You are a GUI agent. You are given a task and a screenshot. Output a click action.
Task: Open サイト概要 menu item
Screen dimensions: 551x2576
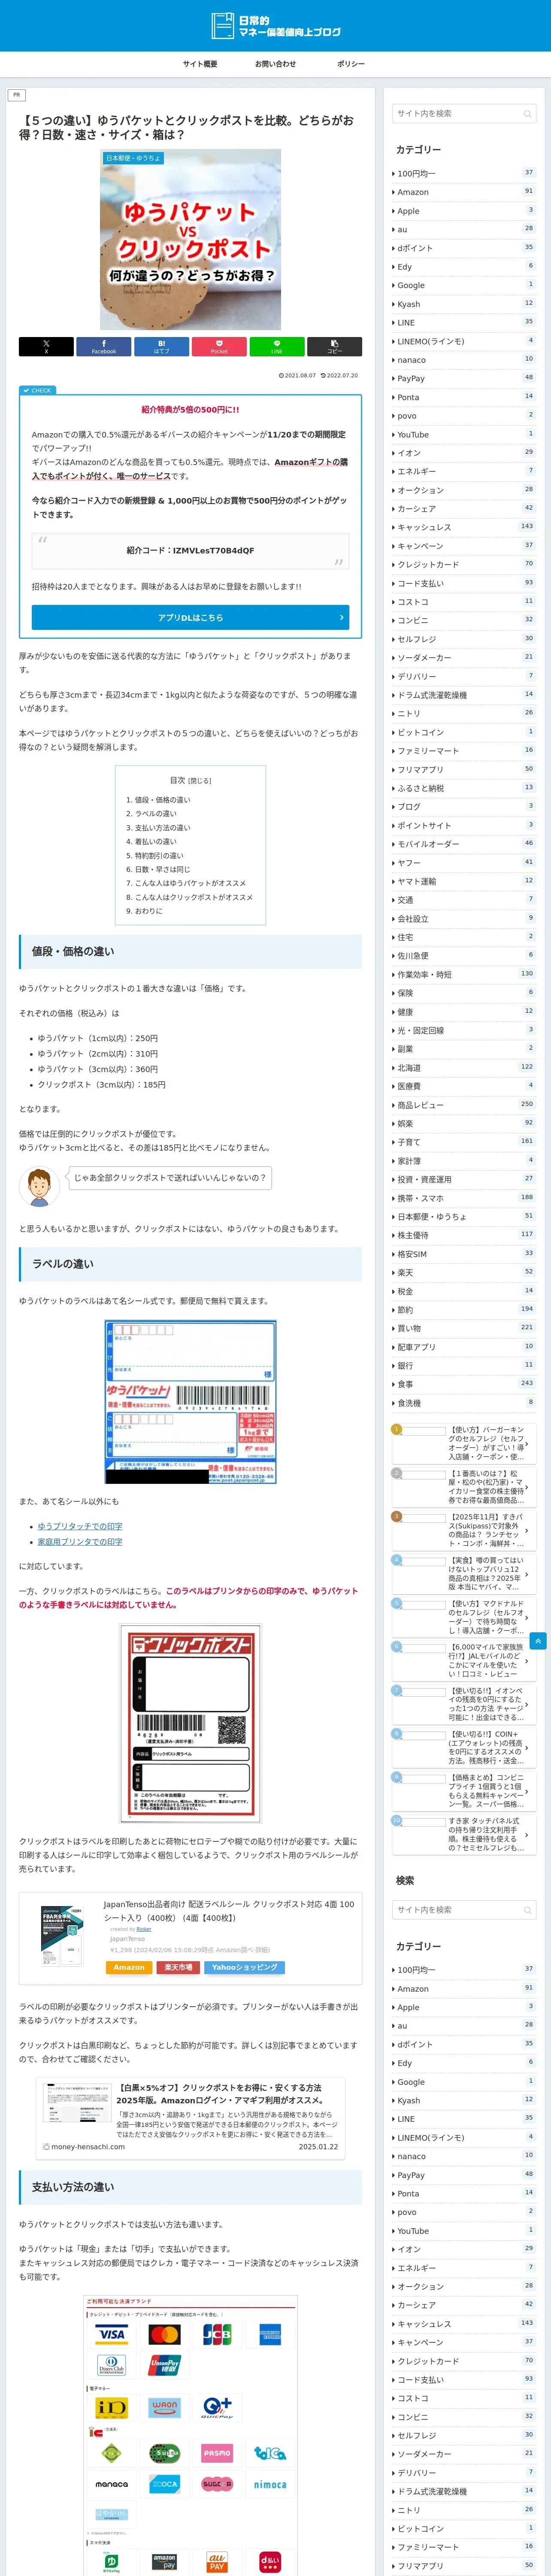point(200,64)
